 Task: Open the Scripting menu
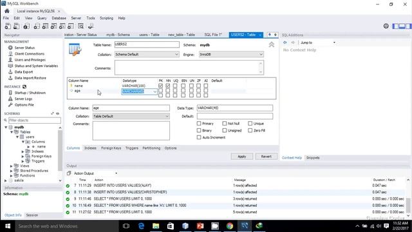(x=106, y=18)
